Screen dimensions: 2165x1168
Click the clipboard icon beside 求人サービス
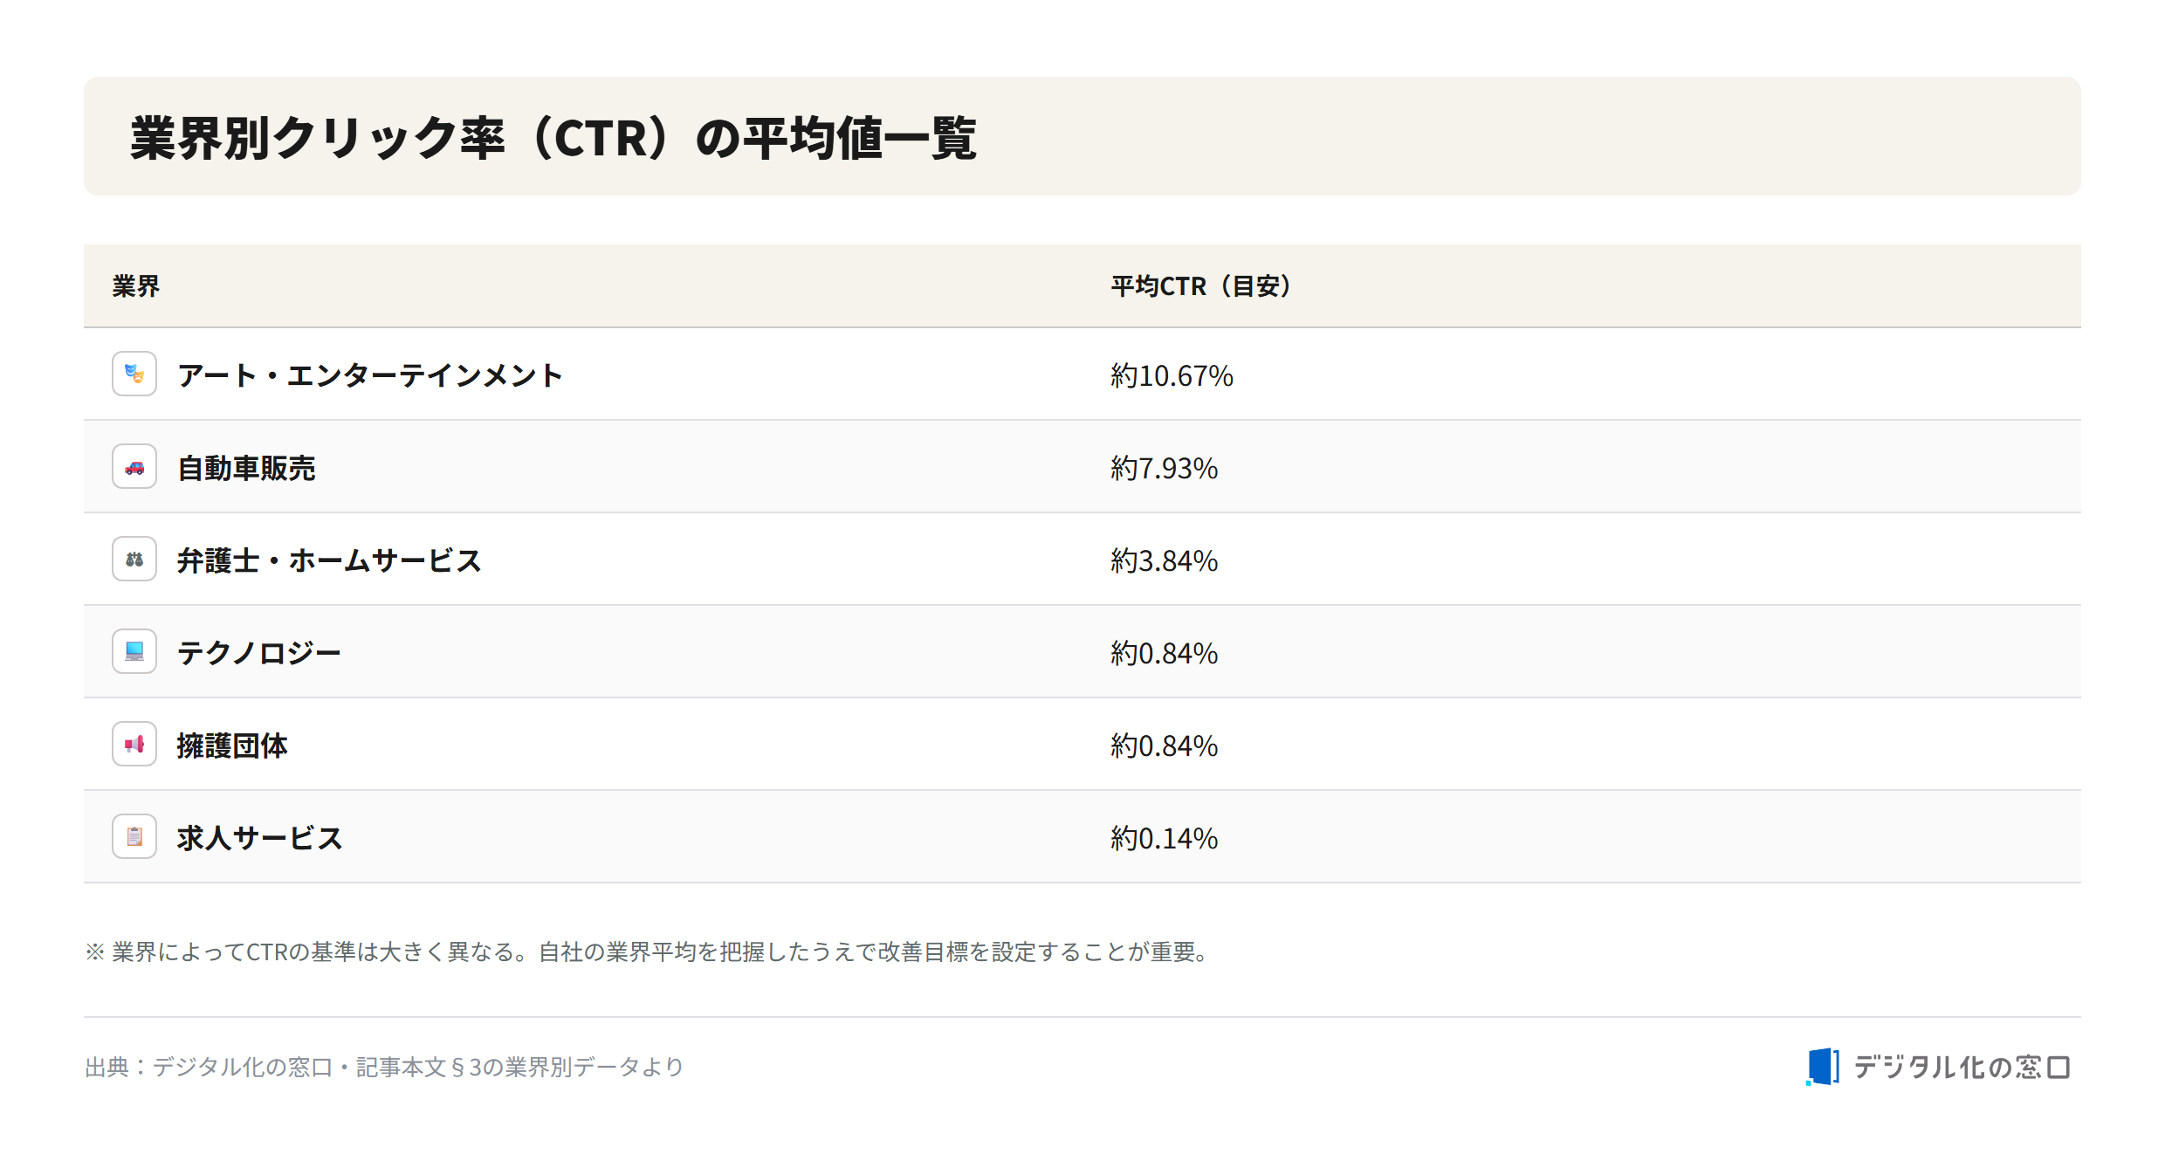(134, 837)
